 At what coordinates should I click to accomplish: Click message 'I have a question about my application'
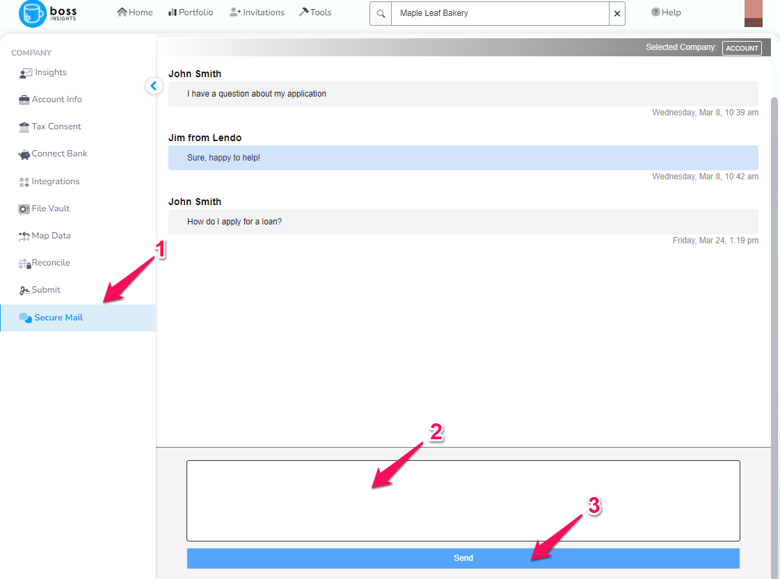click(x=463, y=94)
